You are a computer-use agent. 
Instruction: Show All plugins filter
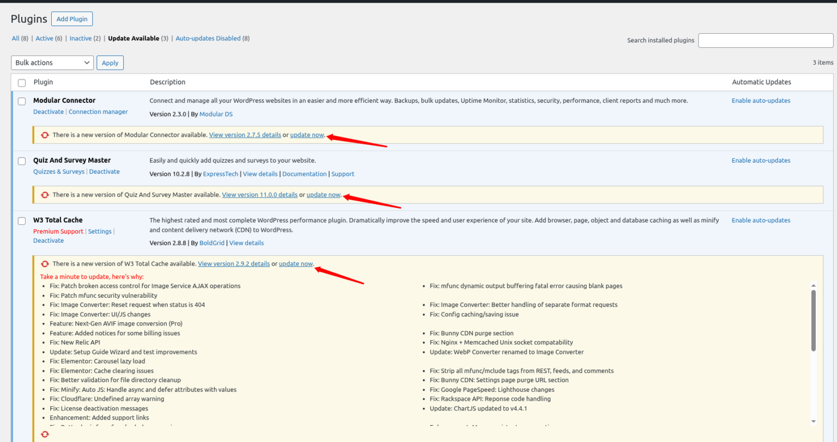point(16,39)
